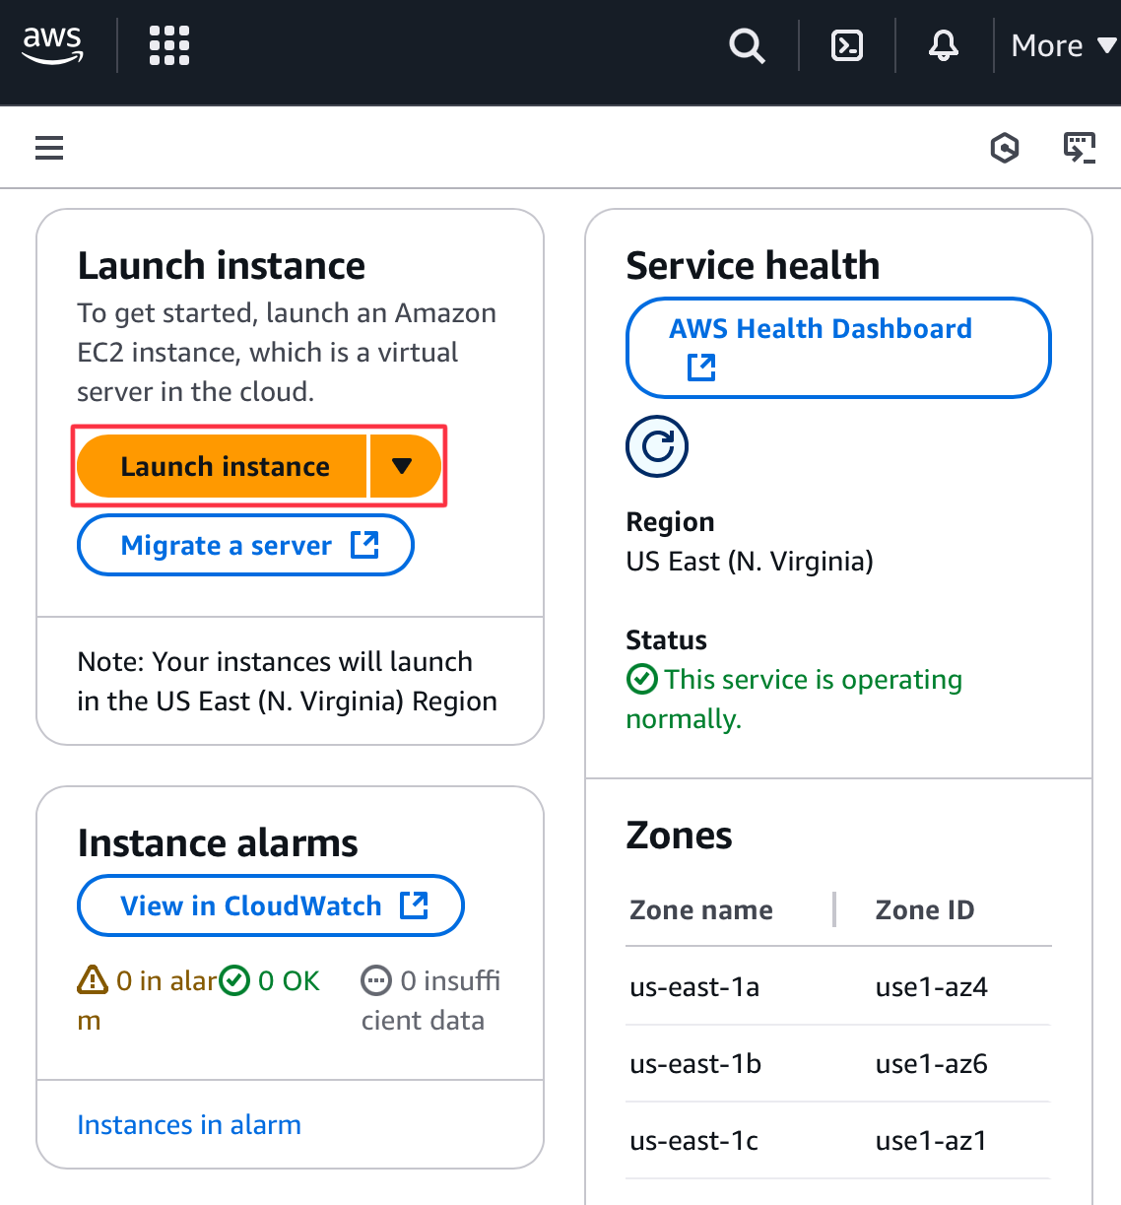Open Instances in alarm link
The width and height of the screenshot is (1121, 1205).
pos(189,1125)
